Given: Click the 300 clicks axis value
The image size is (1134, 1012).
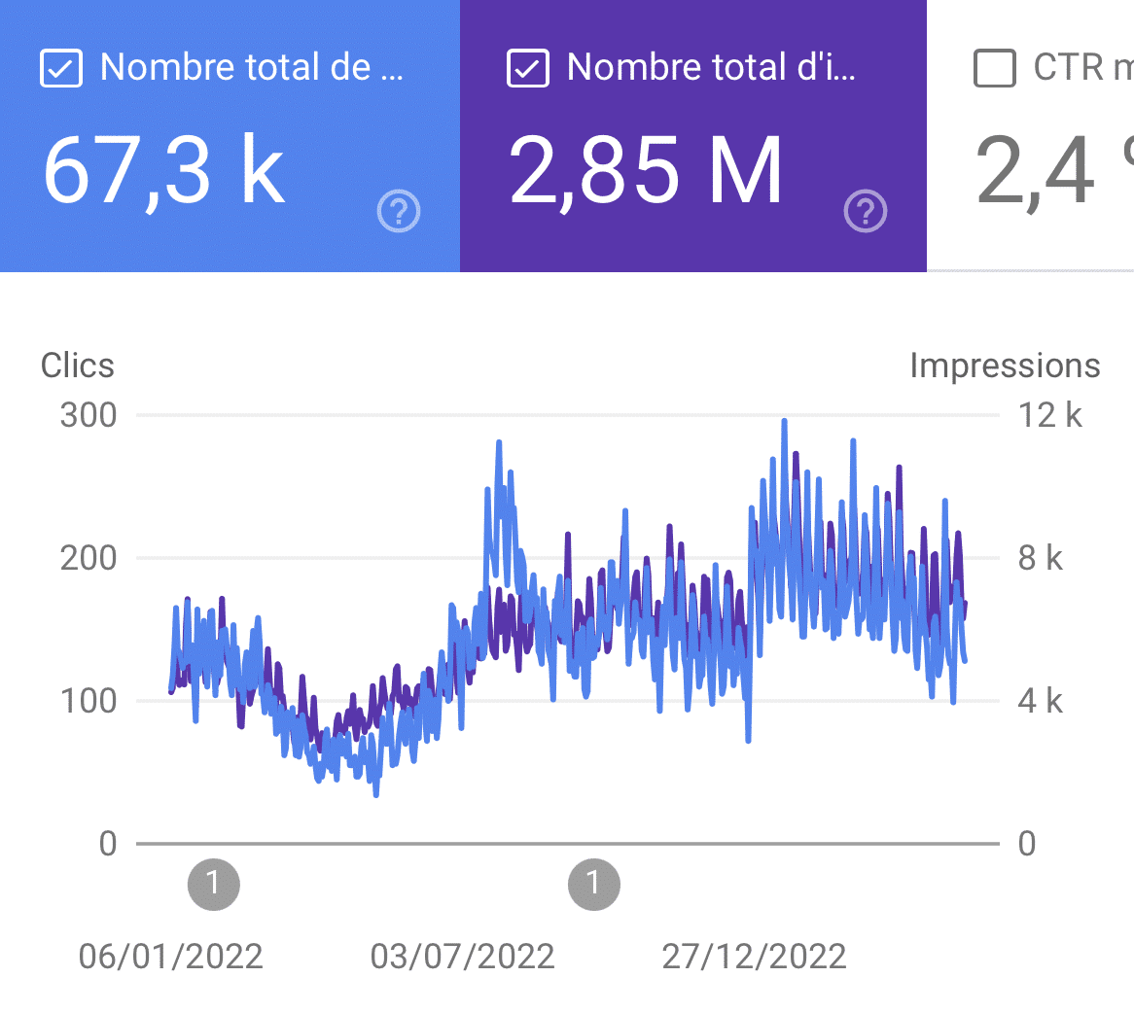Looking at the screenshot, I should pos(89,416).
